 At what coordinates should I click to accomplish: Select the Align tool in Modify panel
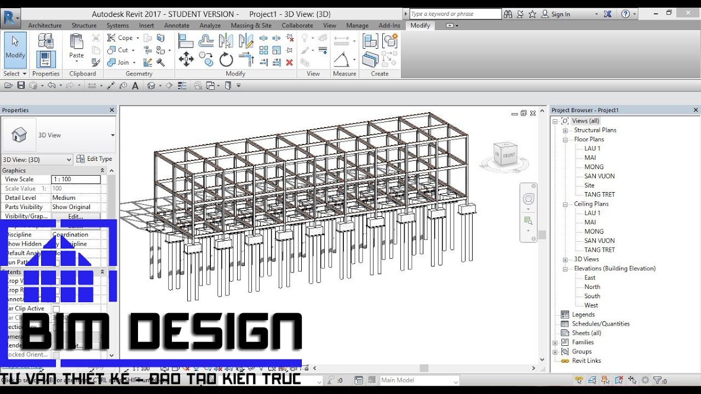[x=186, y=40]
